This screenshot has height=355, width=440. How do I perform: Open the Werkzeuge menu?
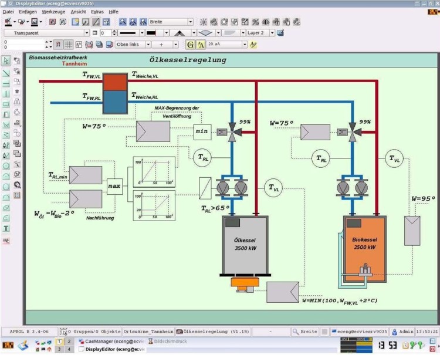[x=53, y=12]
